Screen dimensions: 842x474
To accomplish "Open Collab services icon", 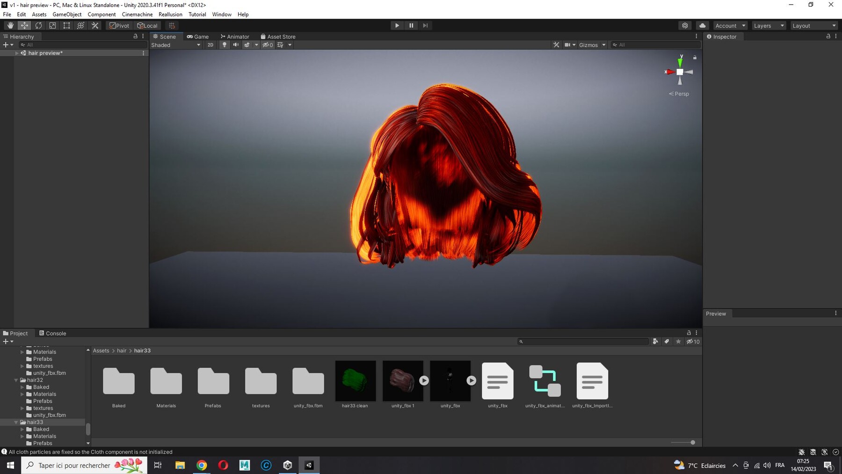I will (x=685, y=26).
